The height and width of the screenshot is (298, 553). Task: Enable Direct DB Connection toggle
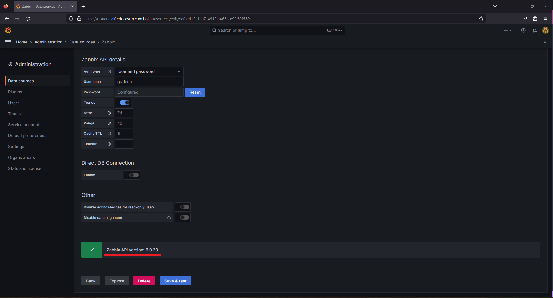(134, 175)
